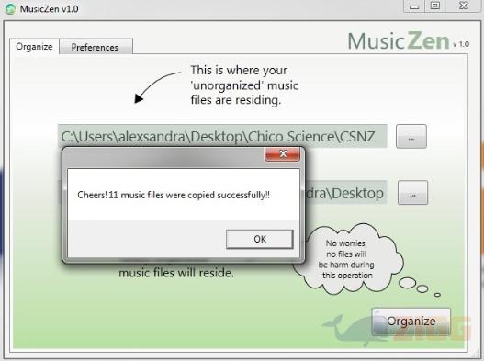Screen dimensions: 484x361
Task: Click the 'No worries' thought bubble text
Action: (x=346, y=259)
